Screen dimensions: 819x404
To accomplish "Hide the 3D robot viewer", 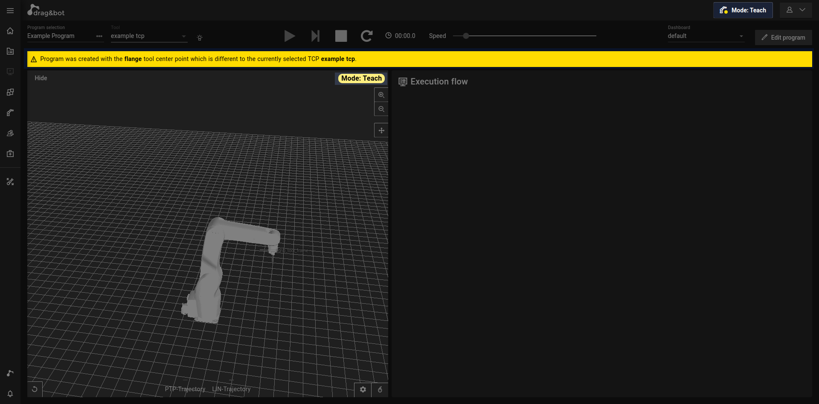I will click(x=41, y=78).
